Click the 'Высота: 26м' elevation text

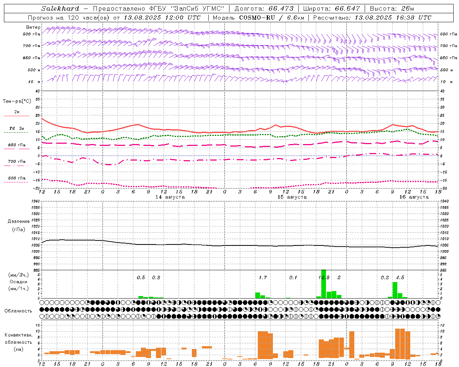[x=392, y=9]
